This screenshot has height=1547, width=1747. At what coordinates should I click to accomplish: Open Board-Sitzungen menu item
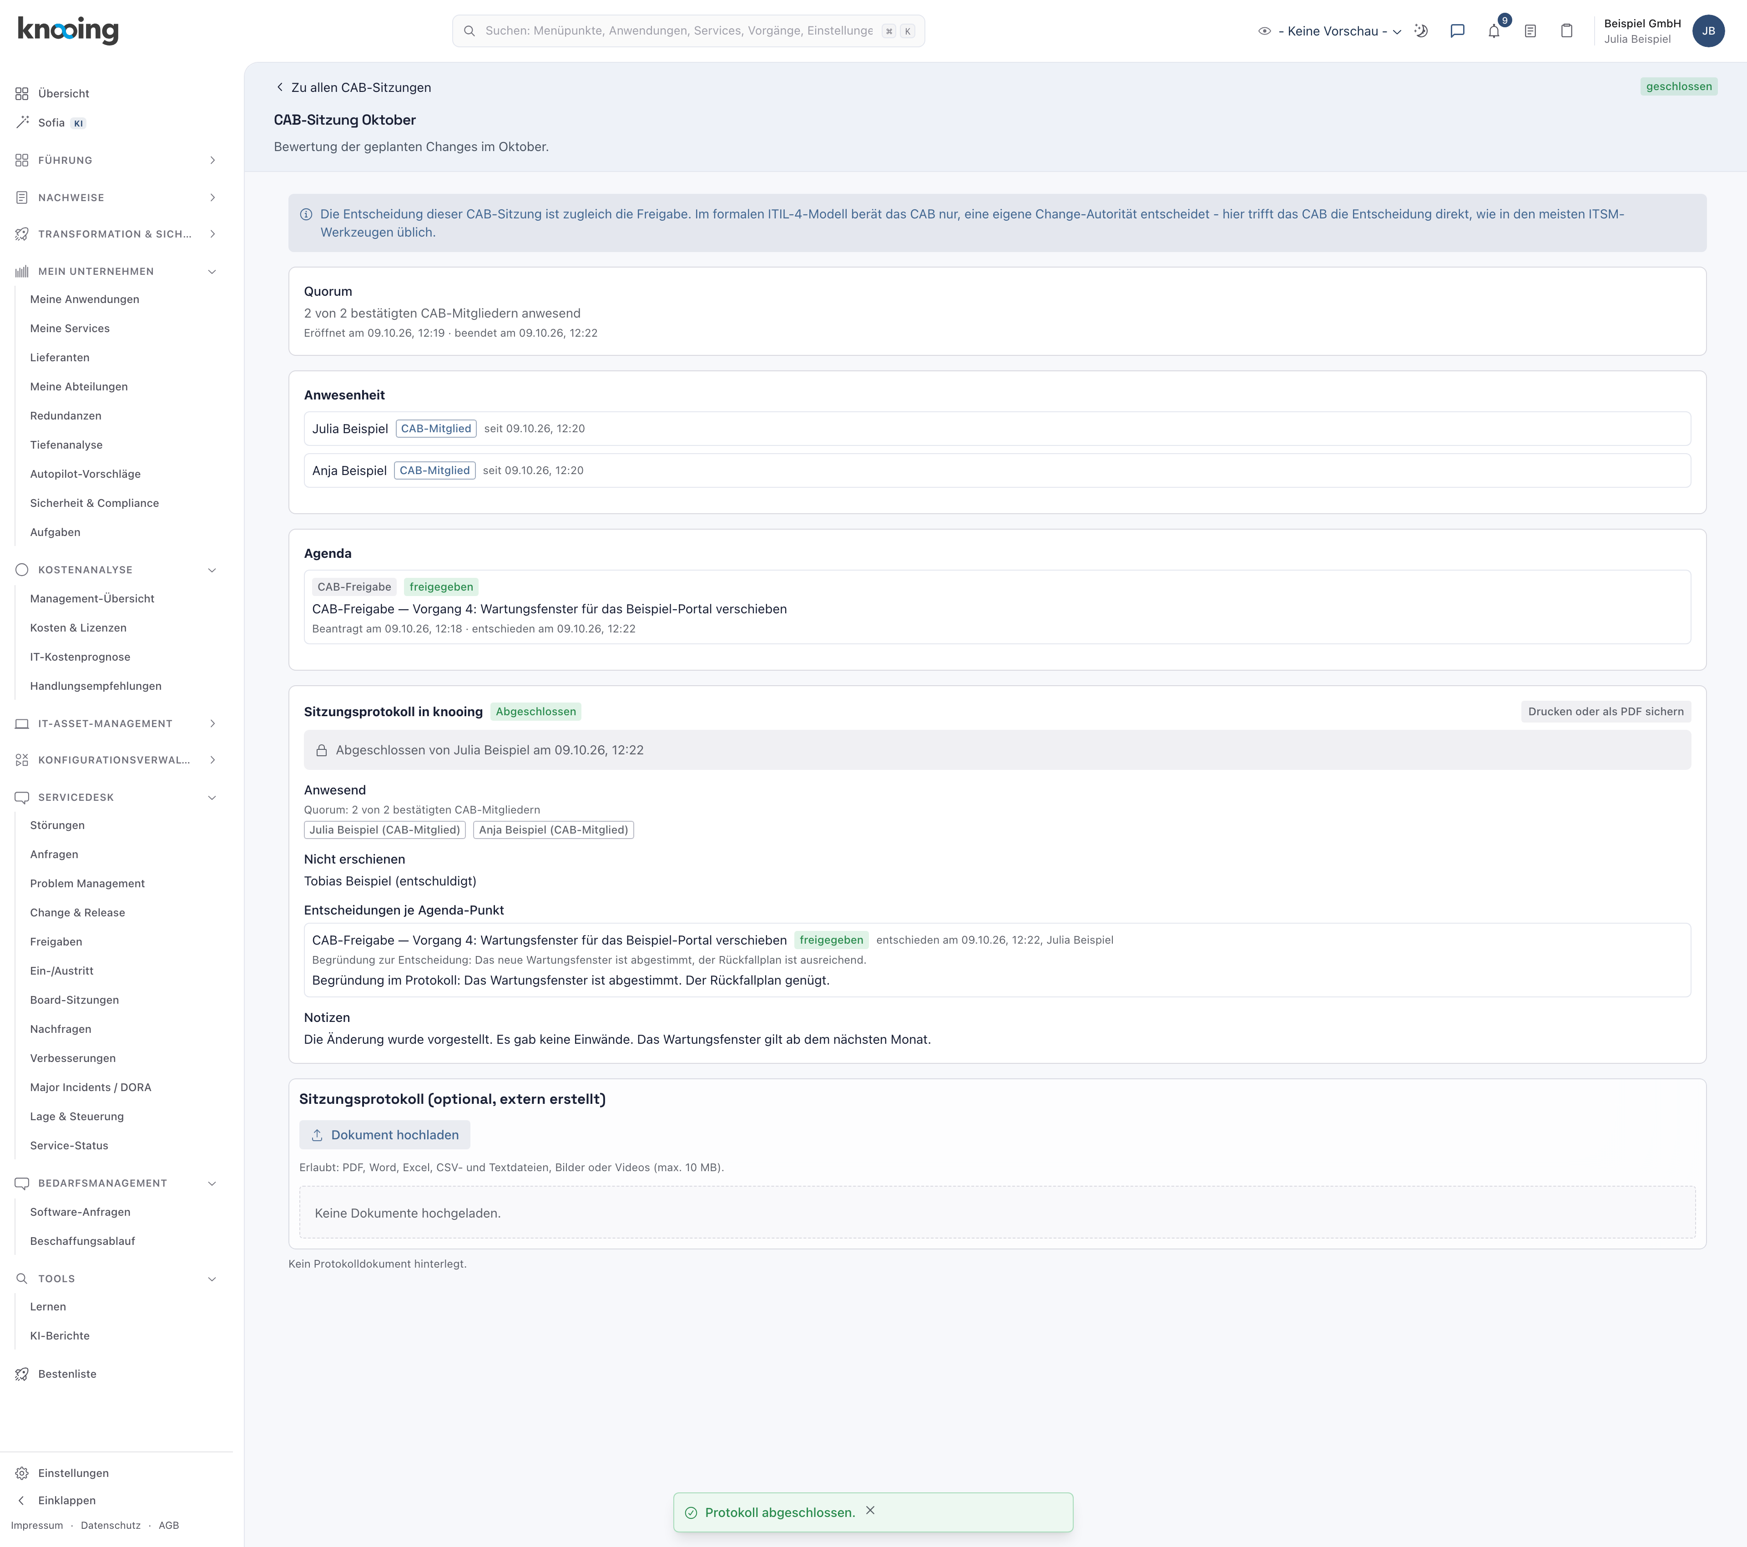click(74, 999)
